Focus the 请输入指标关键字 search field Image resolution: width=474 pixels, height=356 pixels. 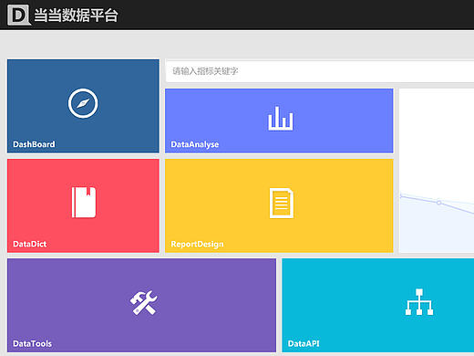coord(320,71)
